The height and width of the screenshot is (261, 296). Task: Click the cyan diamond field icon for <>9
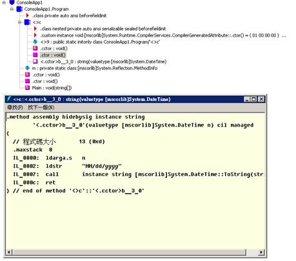click(x=35, y=42)
